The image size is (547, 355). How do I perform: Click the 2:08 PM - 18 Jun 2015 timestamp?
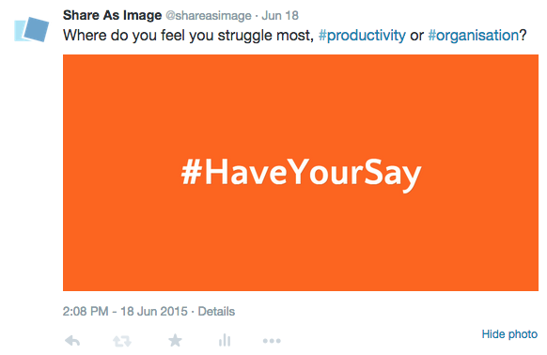pos(125,311)
